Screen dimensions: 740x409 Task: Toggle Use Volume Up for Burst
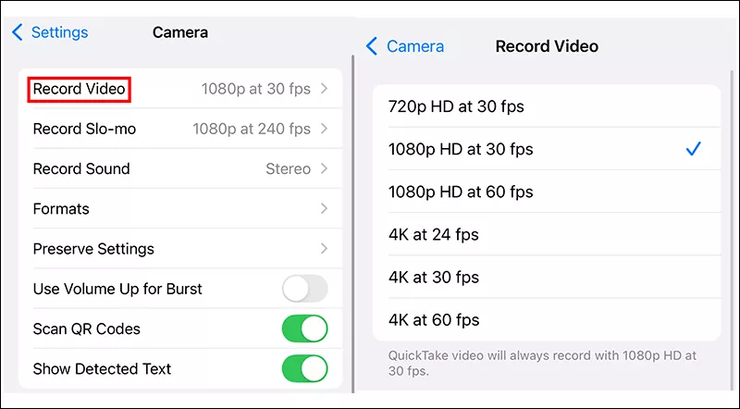coord(304,289)
